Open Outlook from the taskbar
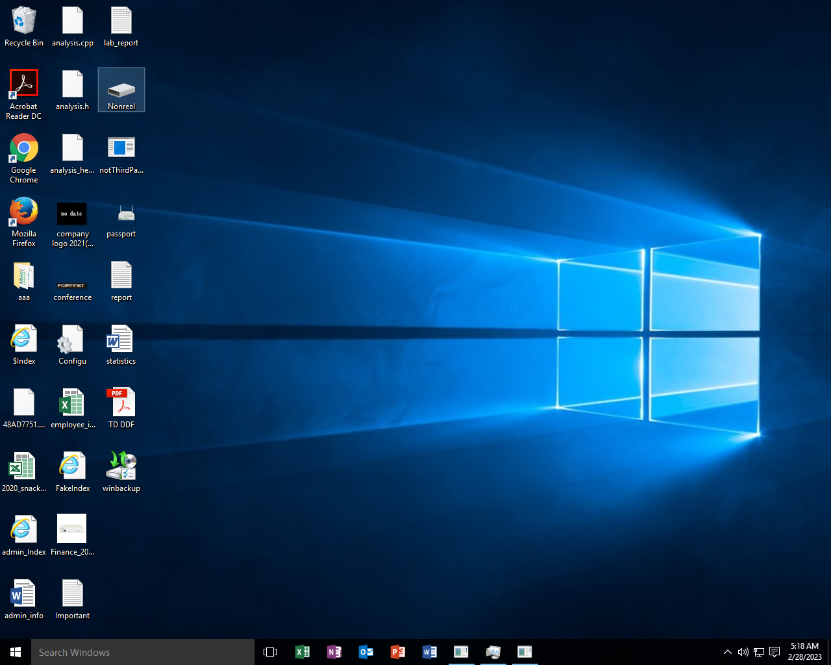Image resolution: width=831 pixels, height=665 pixels. tap(366, 652)
